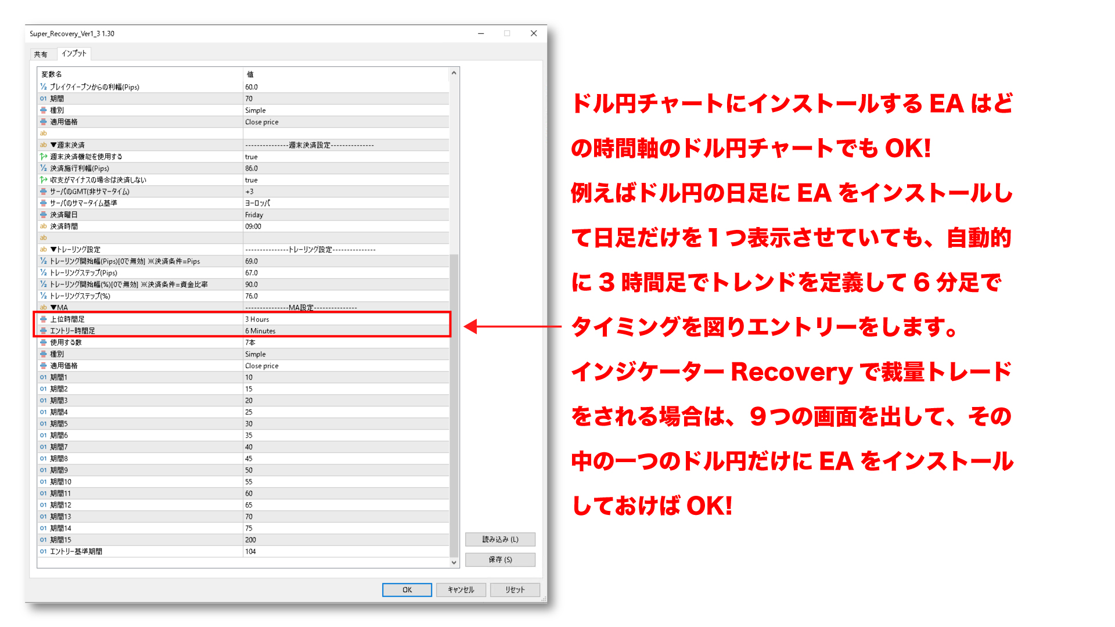This screenshot has height=627, width=1115.
Task: Click the 保存 (S) save button
Action: coord(500,560)
